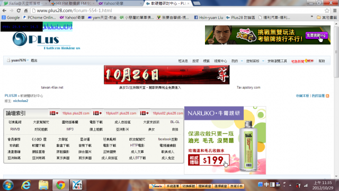Image resolution: width=339 pixels, height=191 pixels.
Task: Click the Yeswin logo button in taskbar toolbar
Action: pyautogui.click(x=157, y=186)
